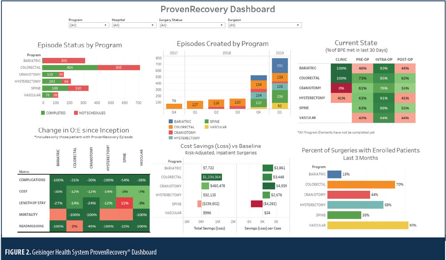Image resolution: width=446 pixels, height=260 pixels.
Task: Click Hysterectomy enrolled patients bar 58%
Action: [x=355, y=205]
